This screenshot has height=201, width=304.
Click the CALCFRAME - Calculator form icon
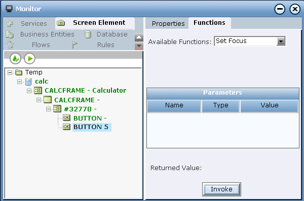(38, 90)
